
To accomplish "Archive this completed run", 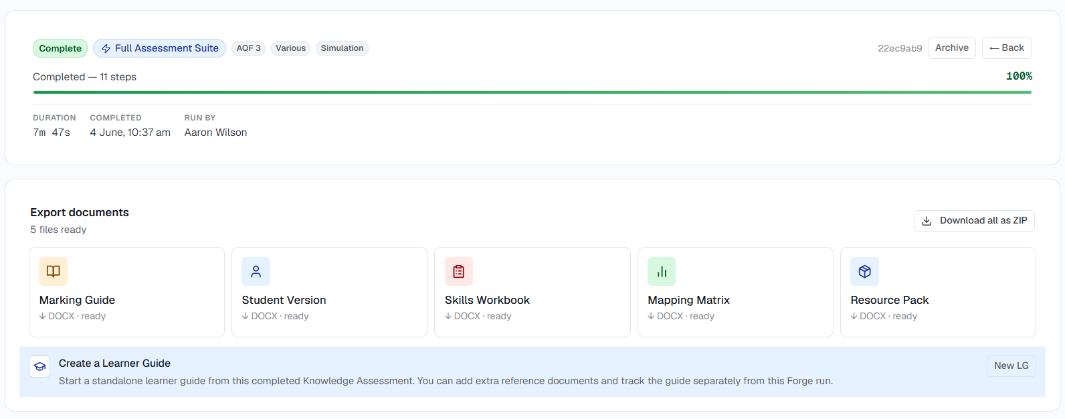I will [952, 48].
